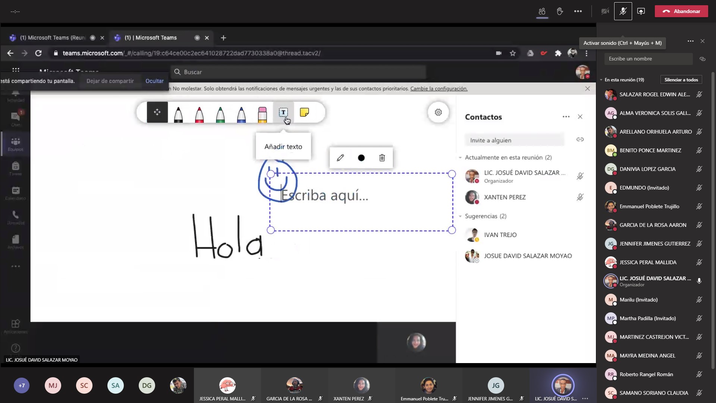Open Chat in Teams sidebar
This screenshot has height=403, width=716.
point(16,119)
